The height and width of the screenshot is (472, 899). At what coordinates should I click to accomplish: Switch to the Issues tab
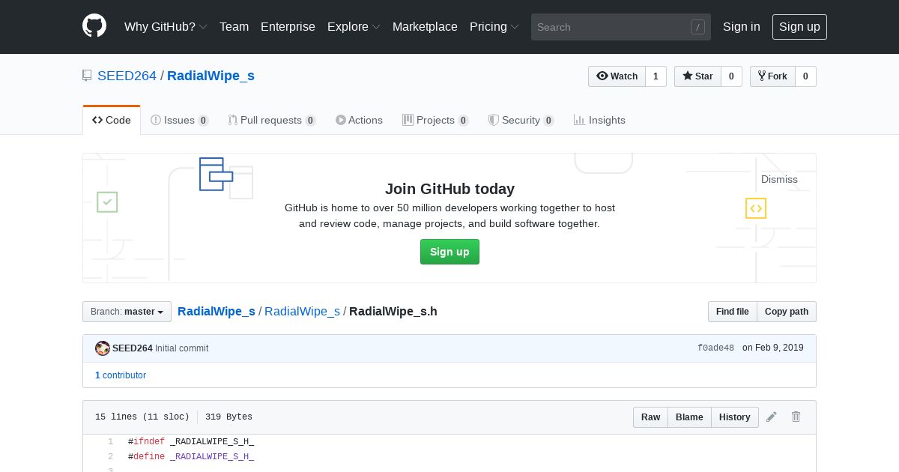180,120
